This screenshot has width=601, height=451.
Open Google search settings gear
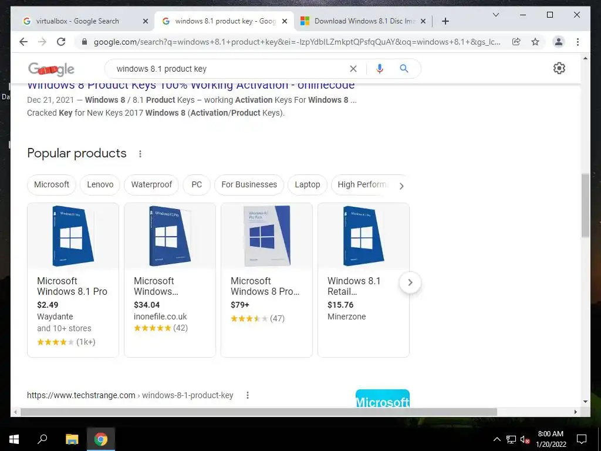pos(559,68)
